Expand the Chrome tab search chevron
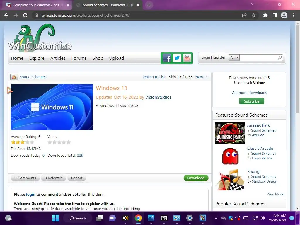The image size is (300, 225). pos(253,4)
